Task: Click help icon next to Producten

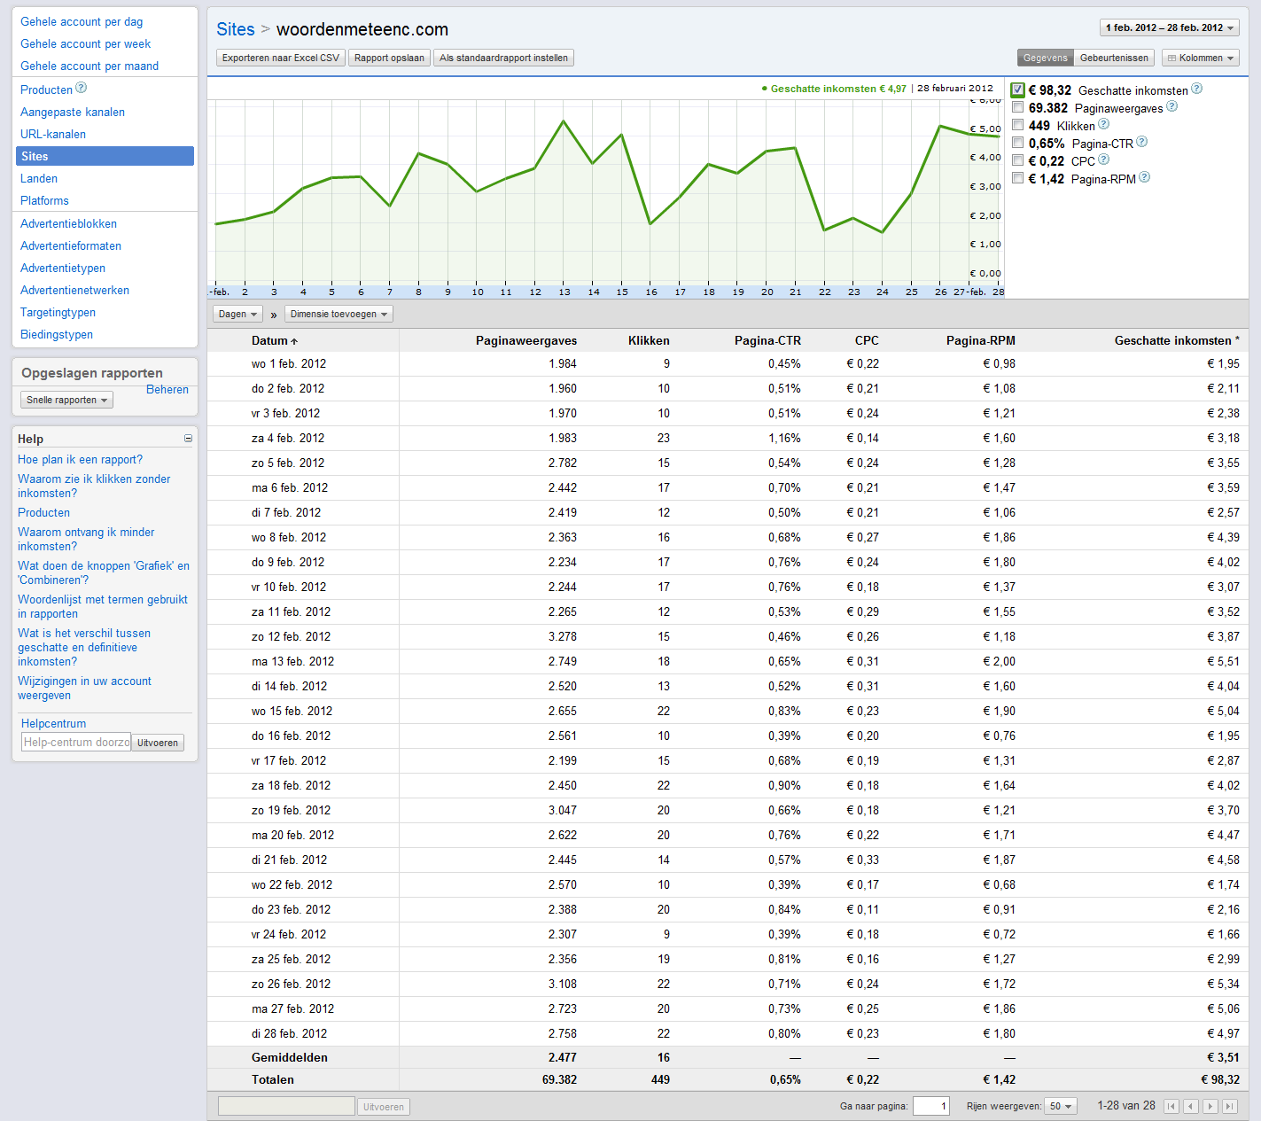Action: click(81, 88)
